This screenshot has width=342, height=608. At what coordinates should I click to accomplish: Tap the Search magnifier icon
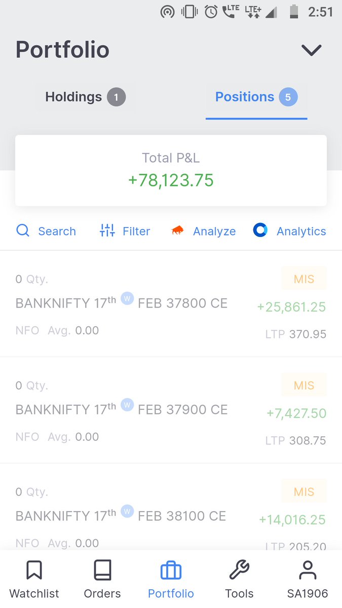[23, 231]
